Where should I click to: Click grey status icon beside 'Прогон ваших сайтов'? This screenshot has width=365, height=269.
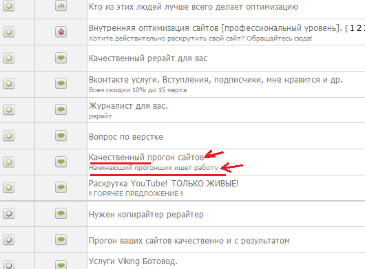click(x=9, y=239)
